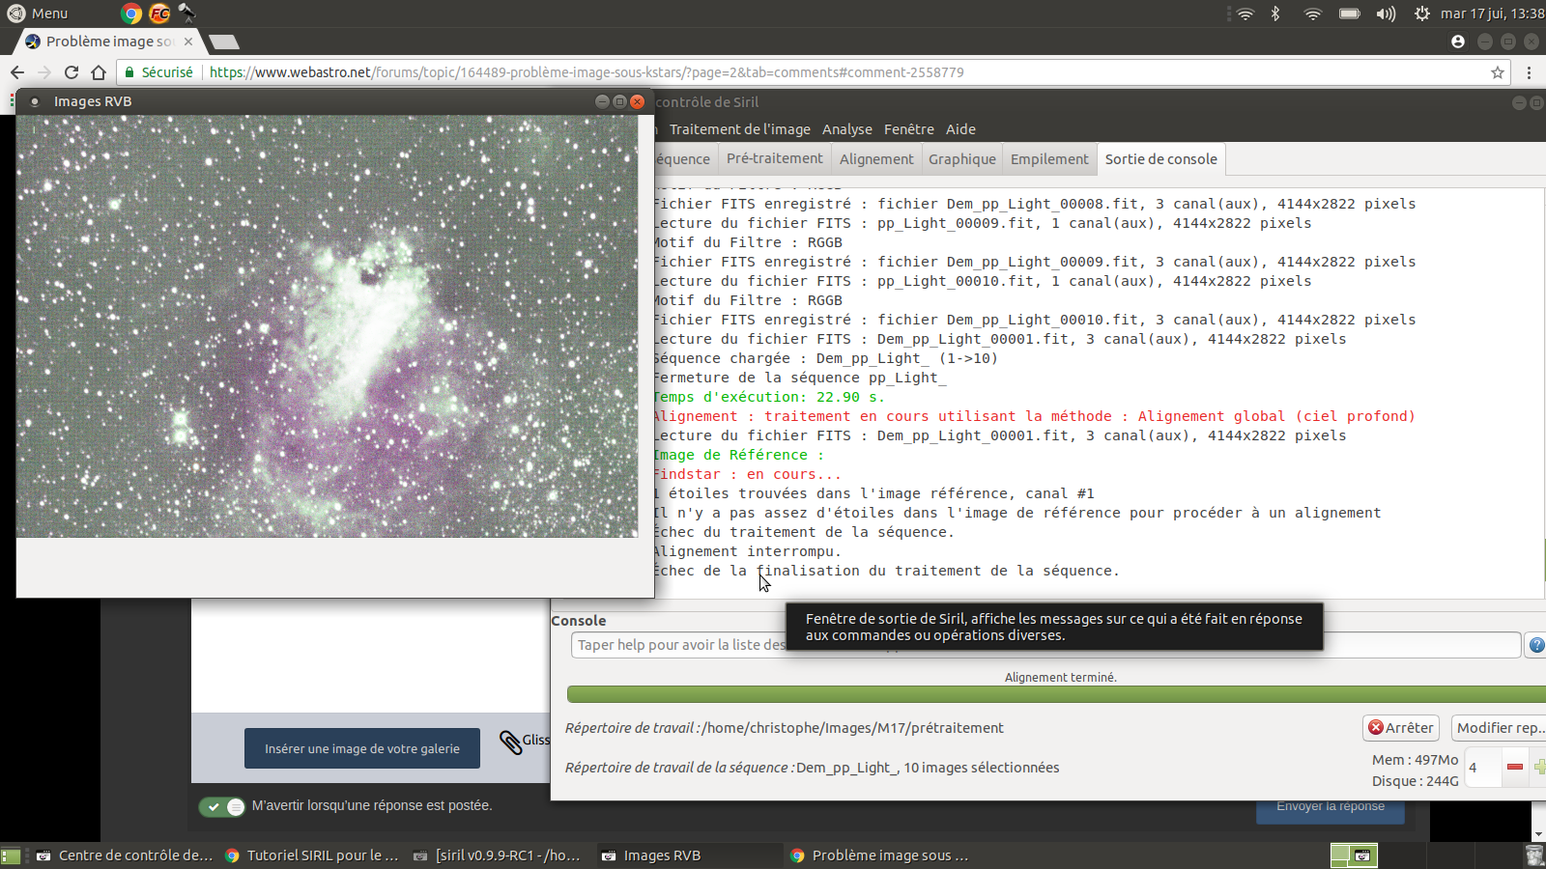The width and height of the screenshot is (1546, 869).
Task: Click the thread count field showing 4
Action: tap(1483, 768)
